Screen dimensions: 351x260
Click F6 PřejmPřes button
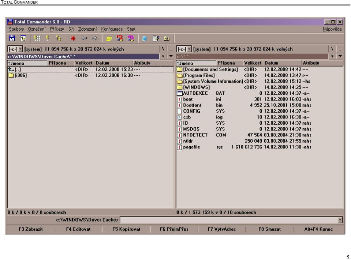point(174,229)
